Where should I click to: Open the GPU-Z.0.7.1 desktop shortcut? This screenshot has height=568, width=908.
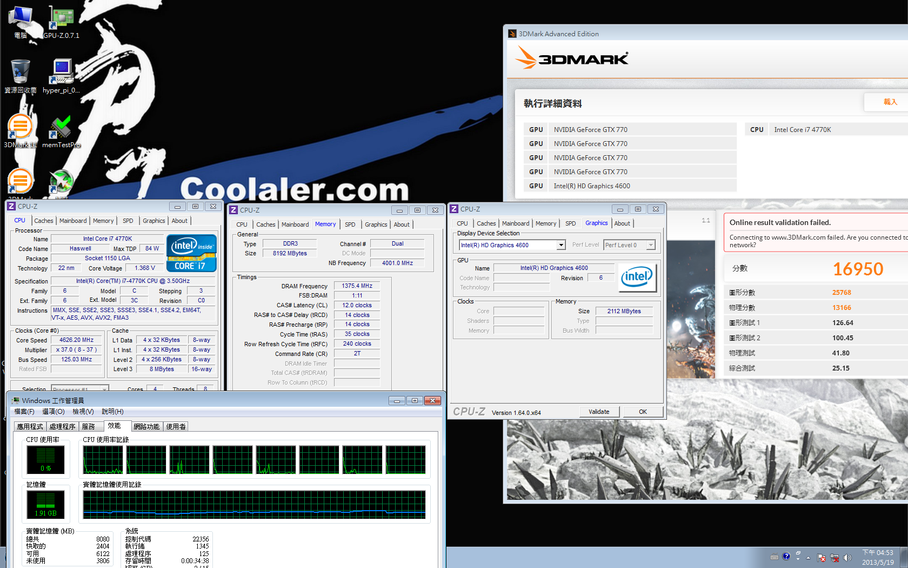click(61, 22)
